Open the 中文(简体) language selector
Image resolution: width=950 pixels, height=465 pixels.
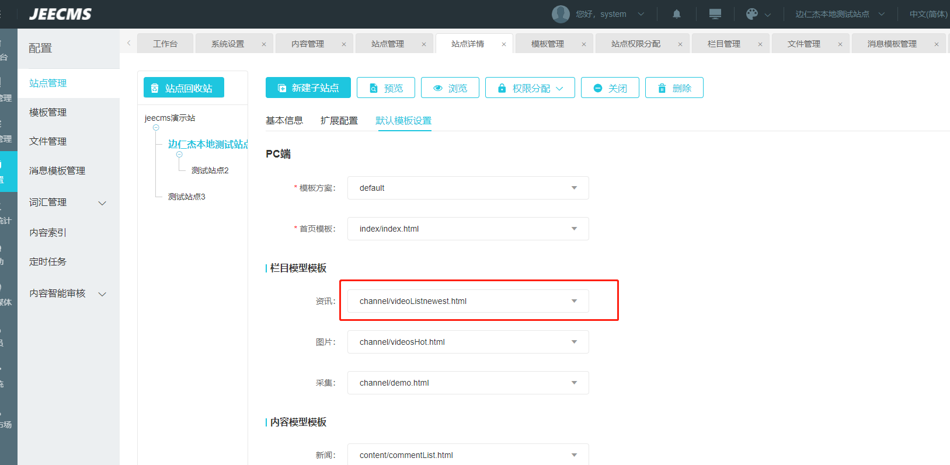click(x=928, y=14)
